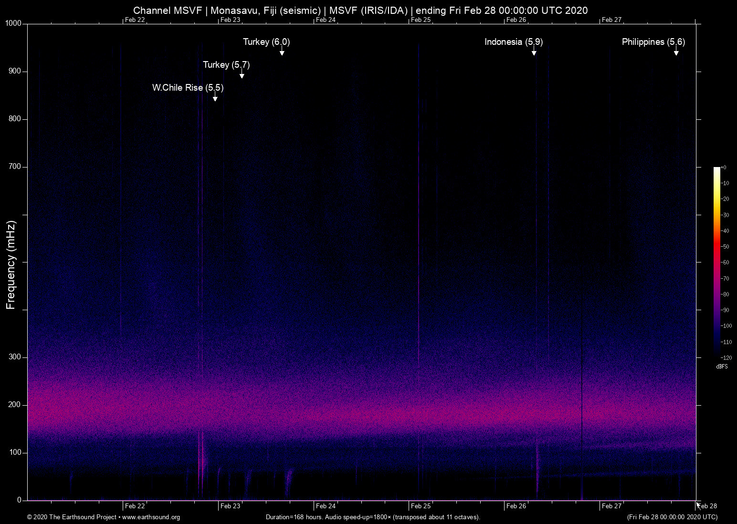Click the Feb 25 tick label
This screenshot has width=737, height=524.
tap(420, 506)
